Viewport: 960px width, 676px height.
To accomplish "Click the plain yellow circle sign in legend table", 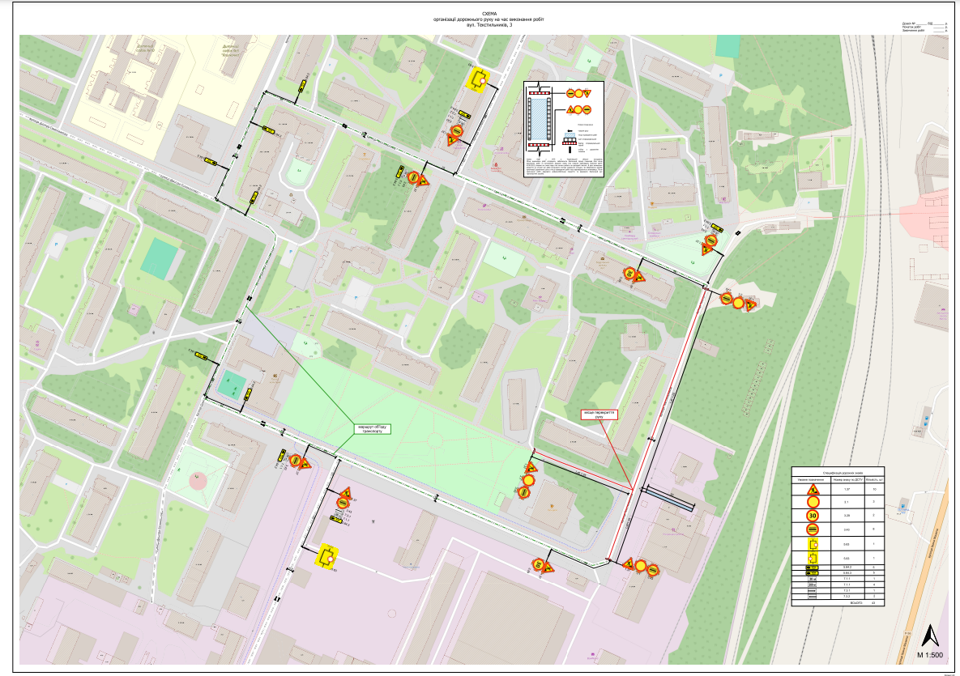I will pos(813,503).
